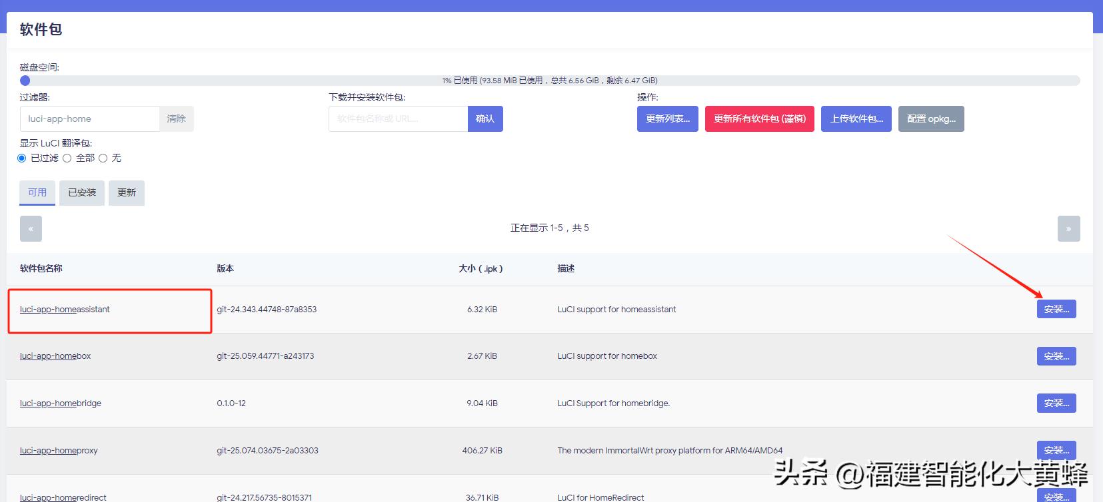Click the 软件包名称 column header
Screen dimensions: 1103x502
coord(41,268)
